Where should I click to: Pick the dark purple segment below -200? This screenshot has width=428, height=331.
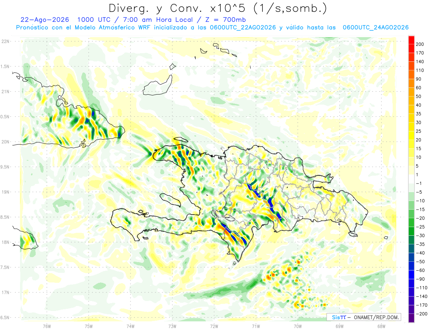[411, 318]
